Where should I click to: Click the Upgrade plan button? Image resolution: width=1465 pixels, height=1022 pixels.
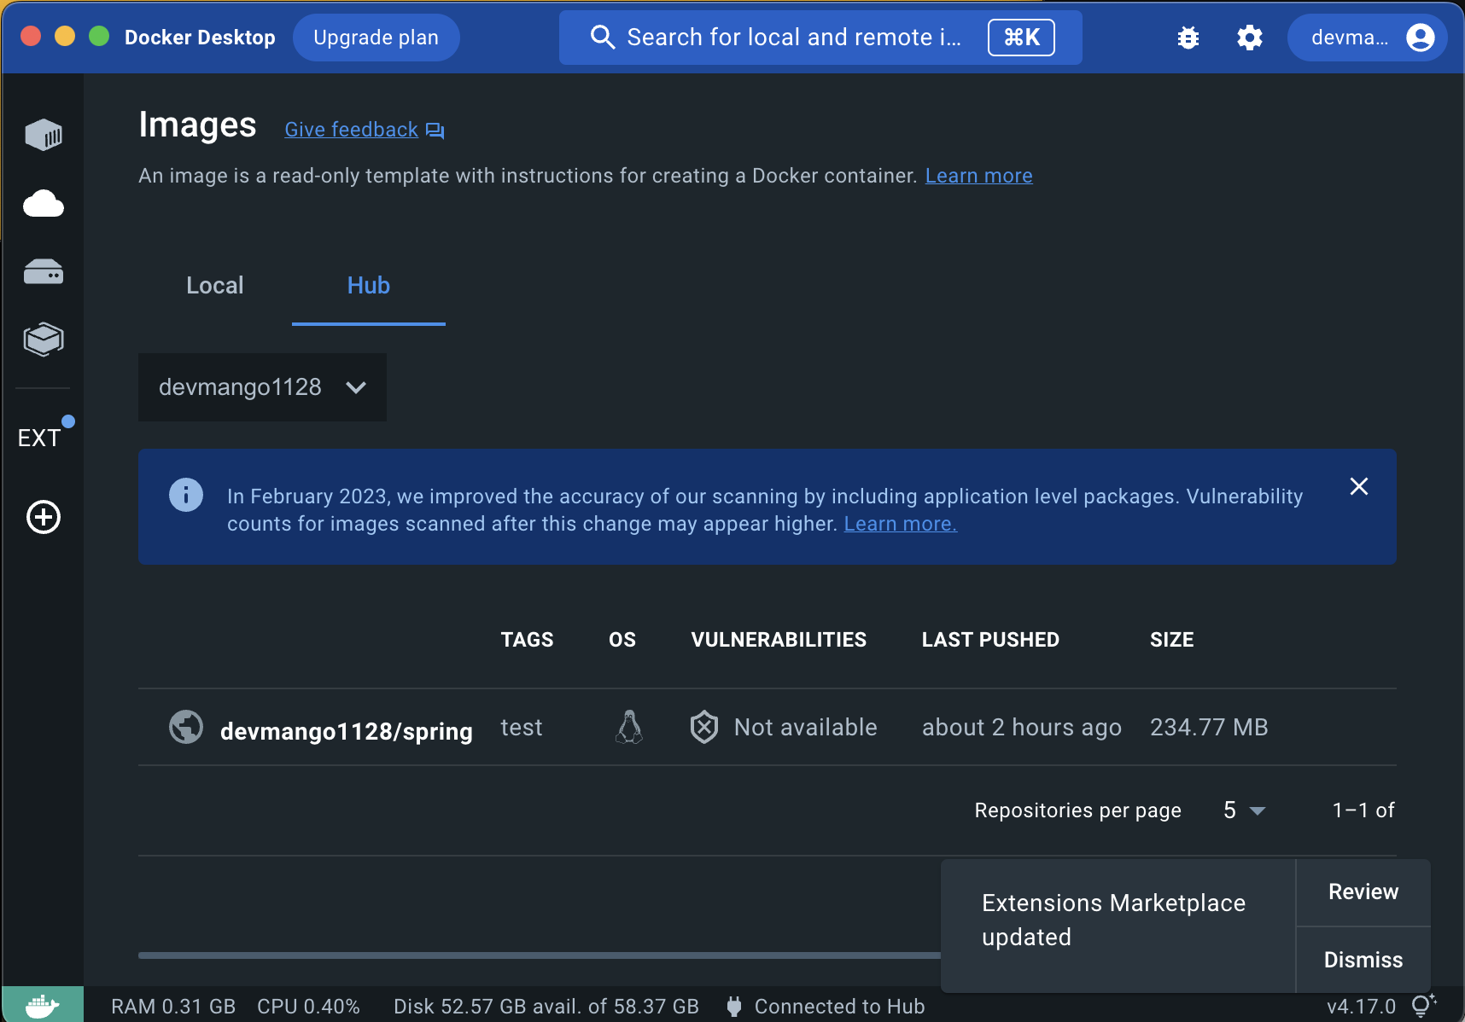[376, 38]
